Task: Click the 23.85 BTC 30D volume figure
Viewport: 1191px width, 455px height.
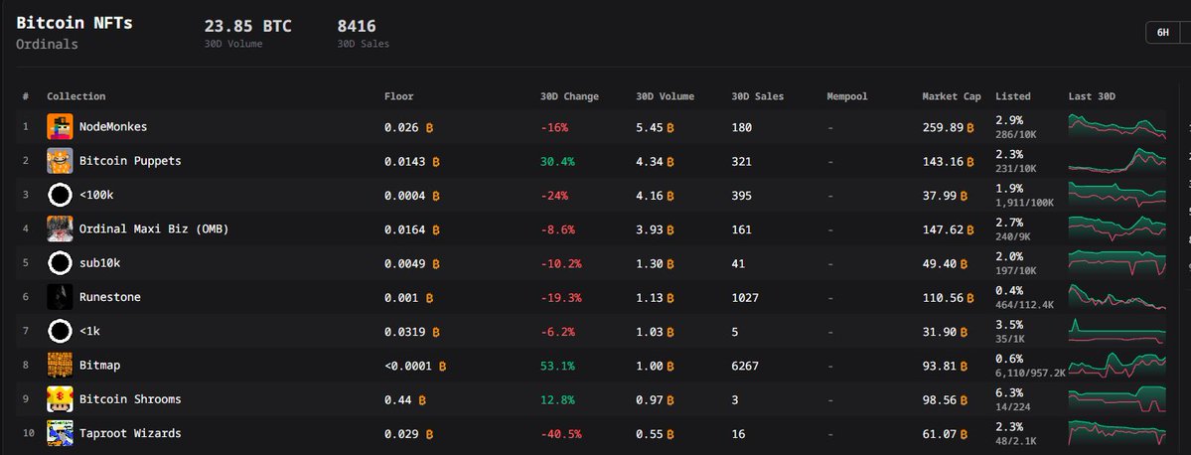Action: pos(247,27)
